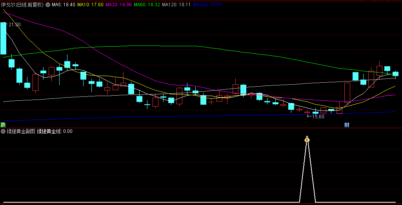Select the 揉搓黄金副图 indicator name

click(x=21, y=131)
